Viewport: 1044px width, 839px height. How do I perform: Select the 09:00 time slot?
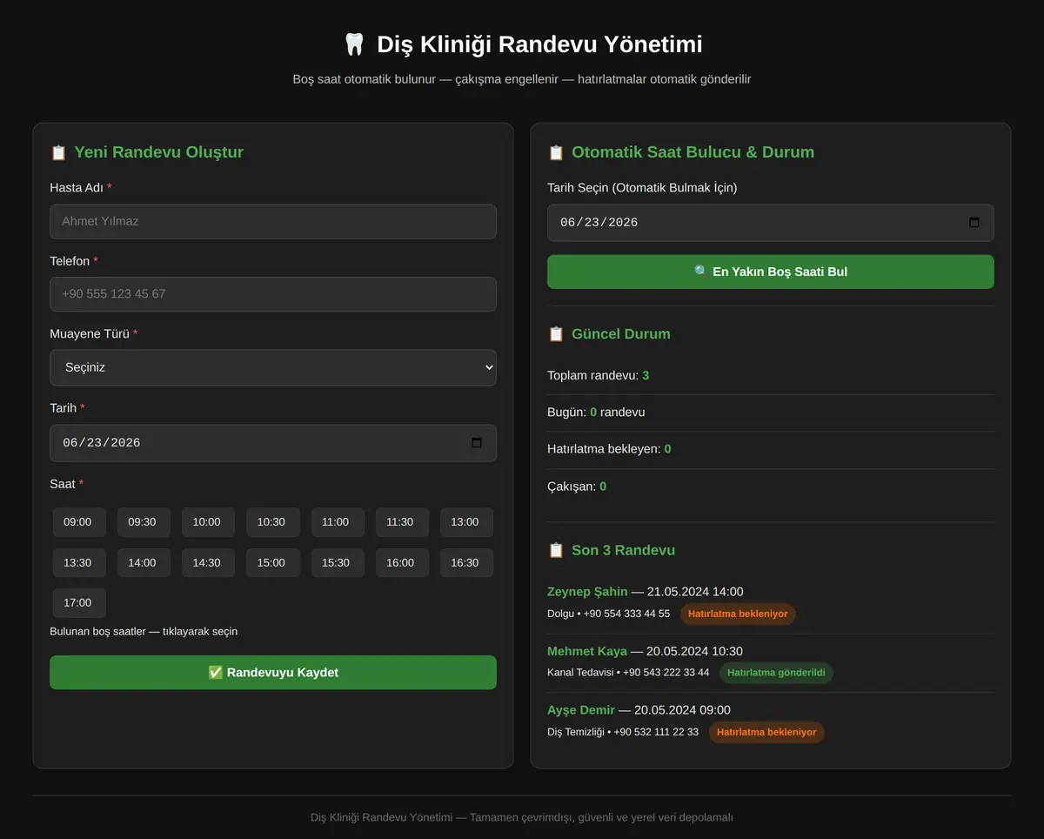point(78,522)
